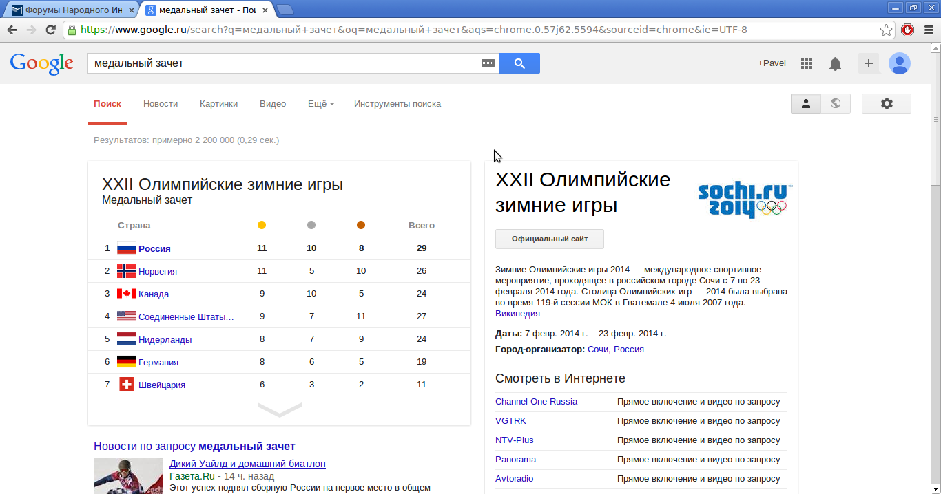The image size is (941, 494).
Task: Open Инструменты поиска
Action: (x=397, y=104)
